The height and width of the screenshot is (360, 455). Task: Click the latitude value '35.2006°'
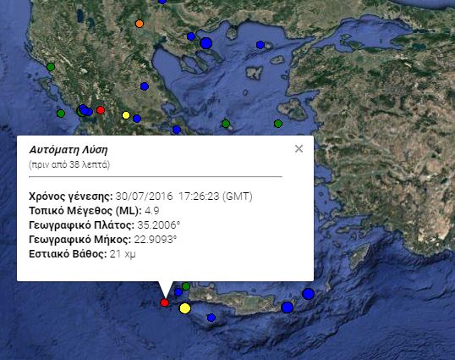[x=159, y=225]
